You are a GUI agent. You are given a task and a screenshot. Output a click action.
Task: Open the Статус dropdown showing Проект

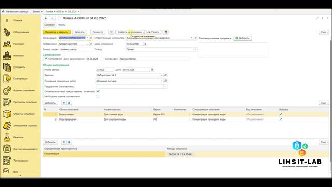tap(195, 49)
